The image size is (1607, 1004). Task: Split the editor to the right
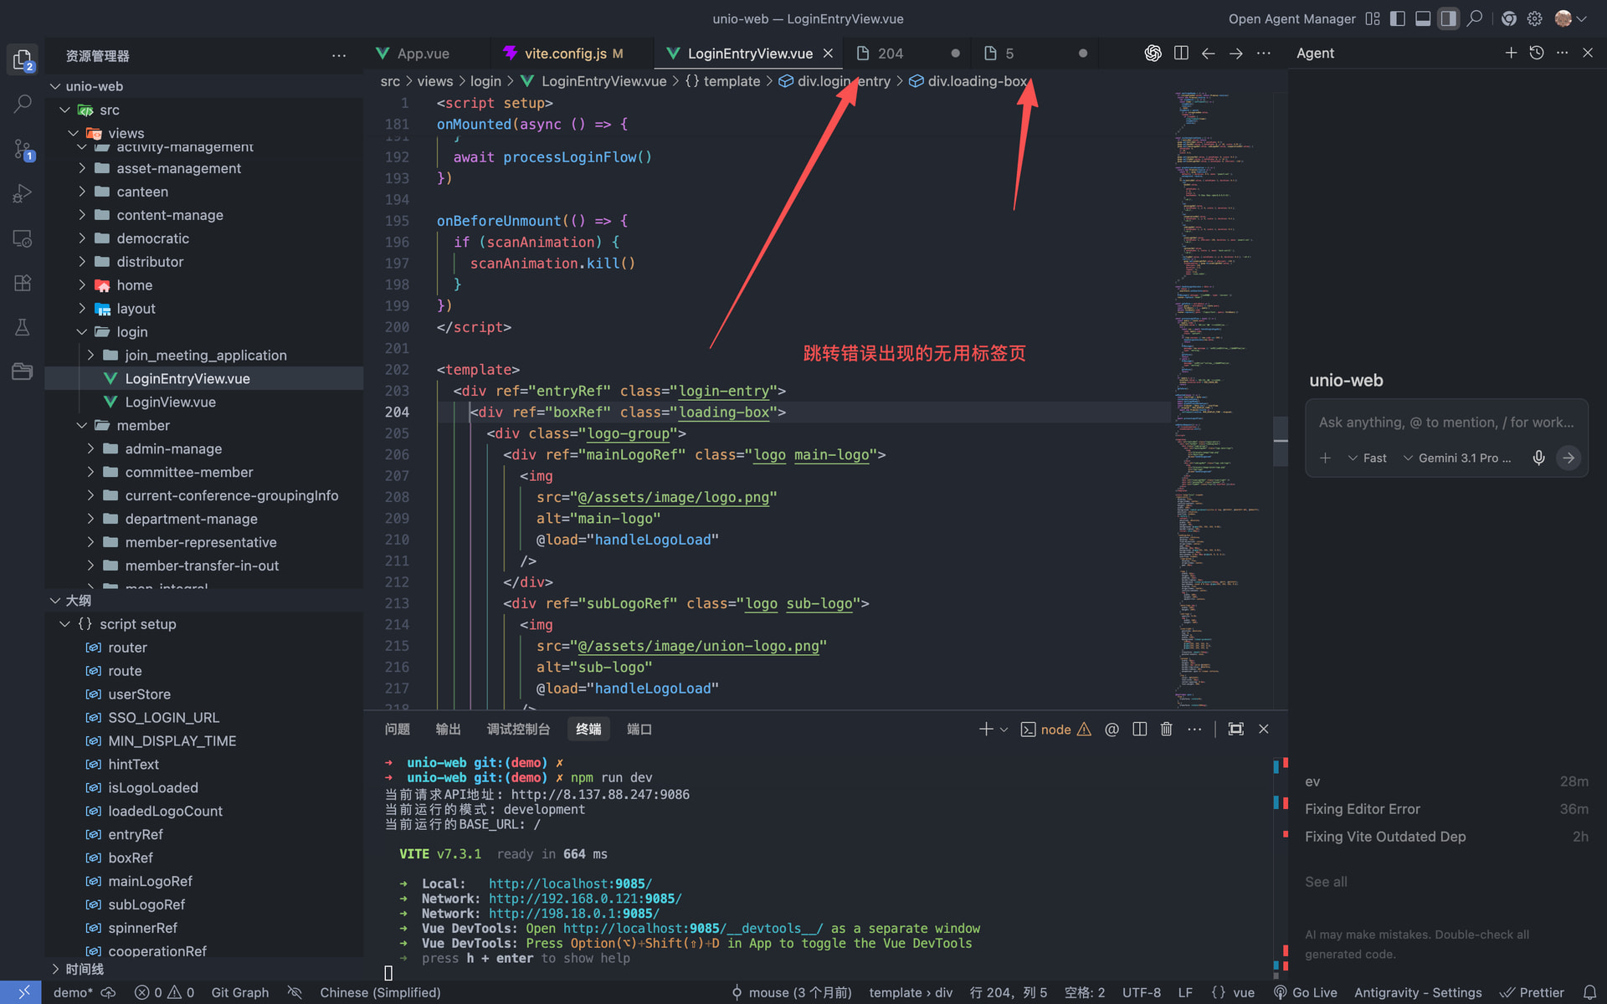tap(1181, 54)
